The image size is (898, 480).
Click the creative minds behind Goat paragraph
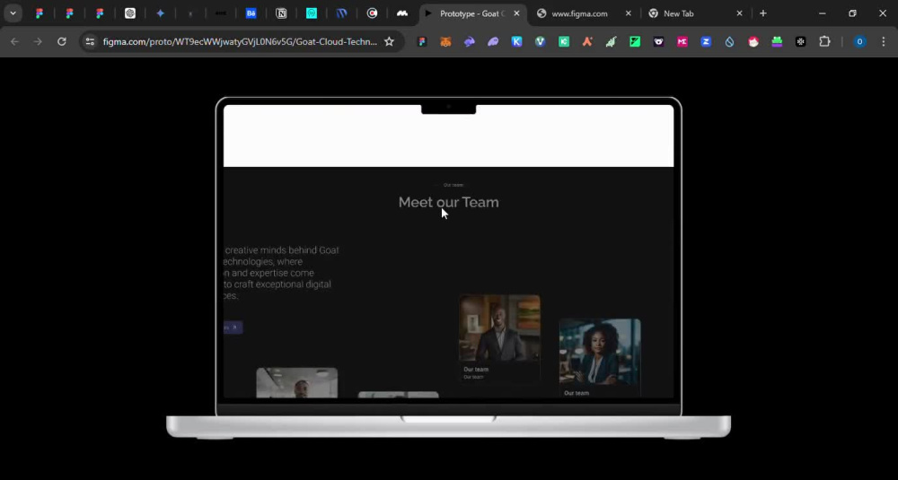[x=281, y=273]
